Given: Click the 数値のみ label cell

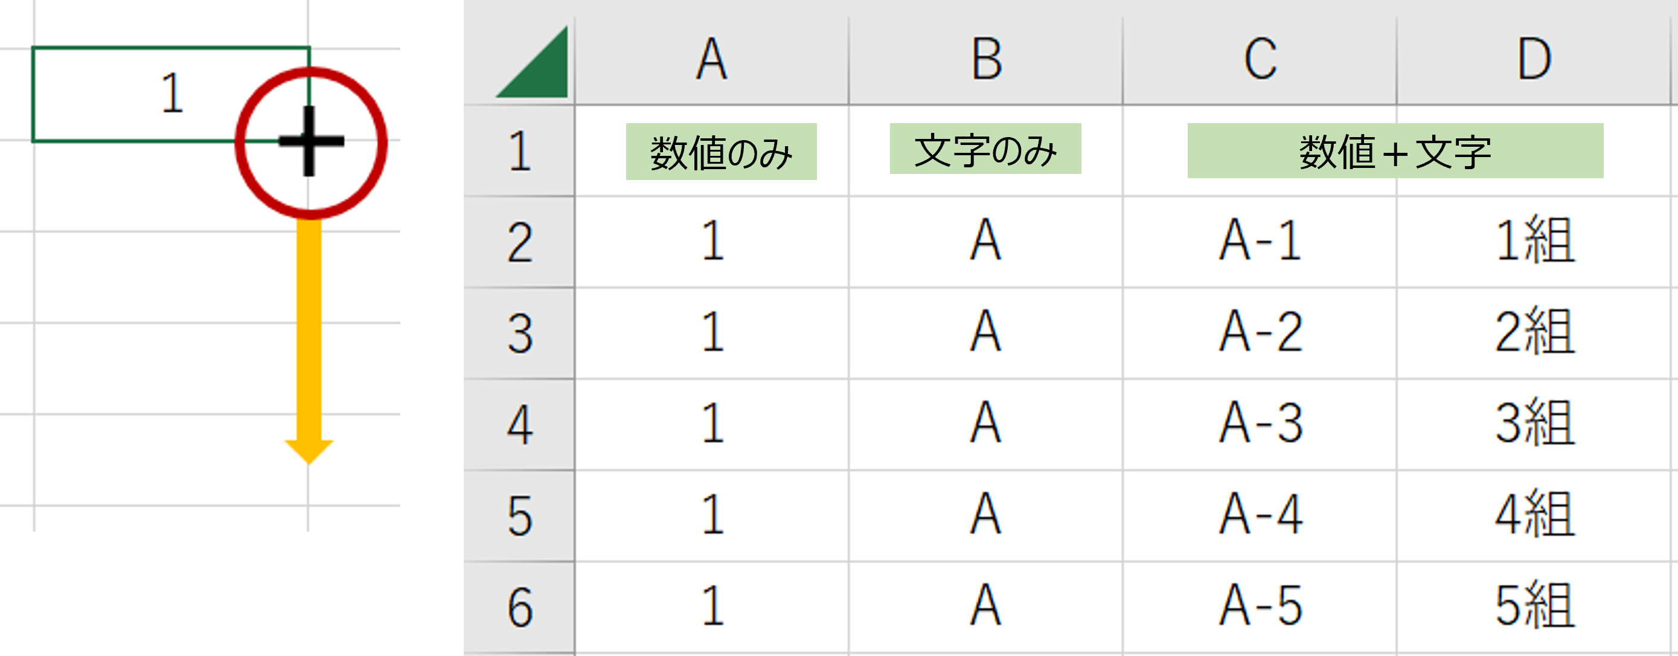Looking at the screenshot, I should point(721,152).
